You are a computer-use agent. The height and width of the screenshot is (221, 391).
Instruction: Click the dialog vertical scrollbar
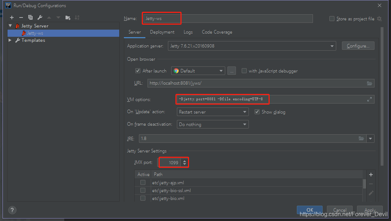point(382,96)
